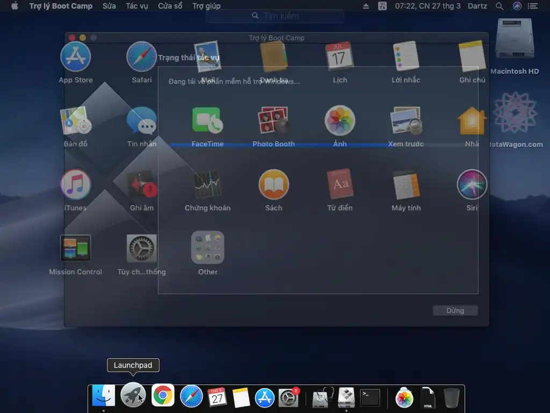
Task: Click Finder icon in the Dock
Action: [104, 396]
